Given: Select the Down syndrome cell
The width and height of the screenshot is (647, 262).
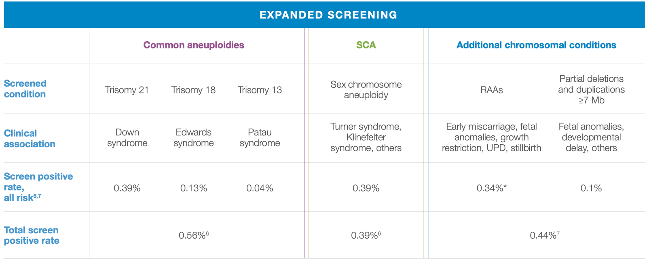Looking at the screenshot, I should [x=127, y=137].
